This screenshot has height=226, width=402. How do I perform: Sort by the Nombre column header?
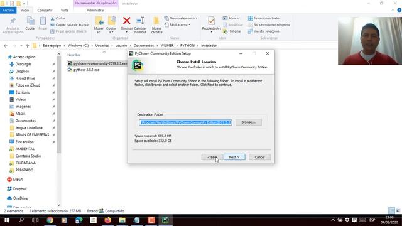click(x=74, y=55)
